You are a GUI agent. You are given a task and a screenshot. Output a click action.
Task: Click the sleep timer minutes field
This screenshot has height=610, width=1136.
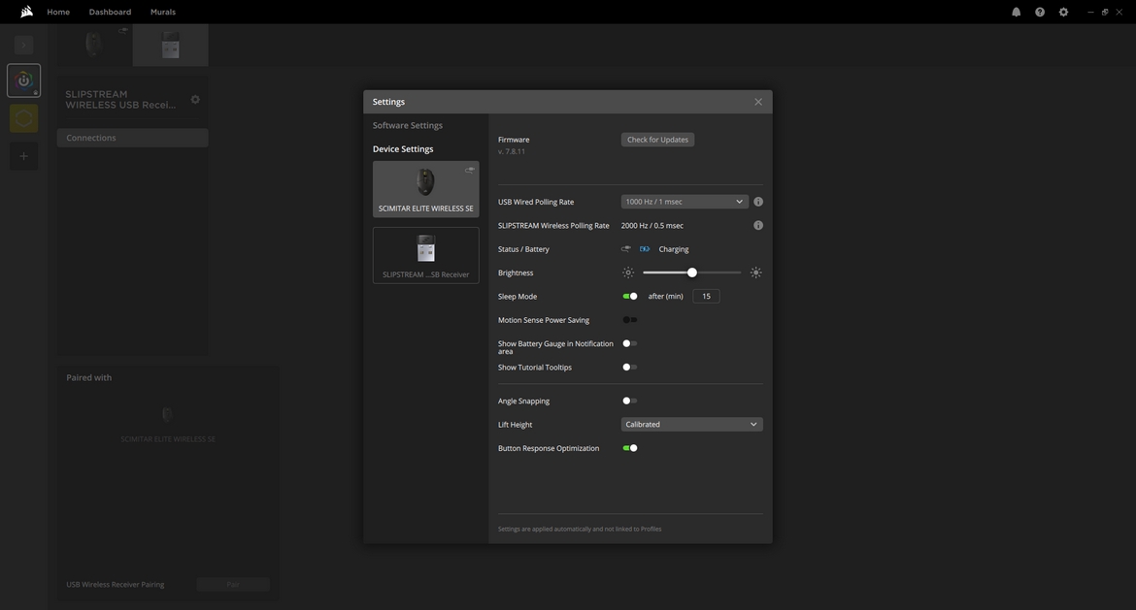(x=707, y=297)
